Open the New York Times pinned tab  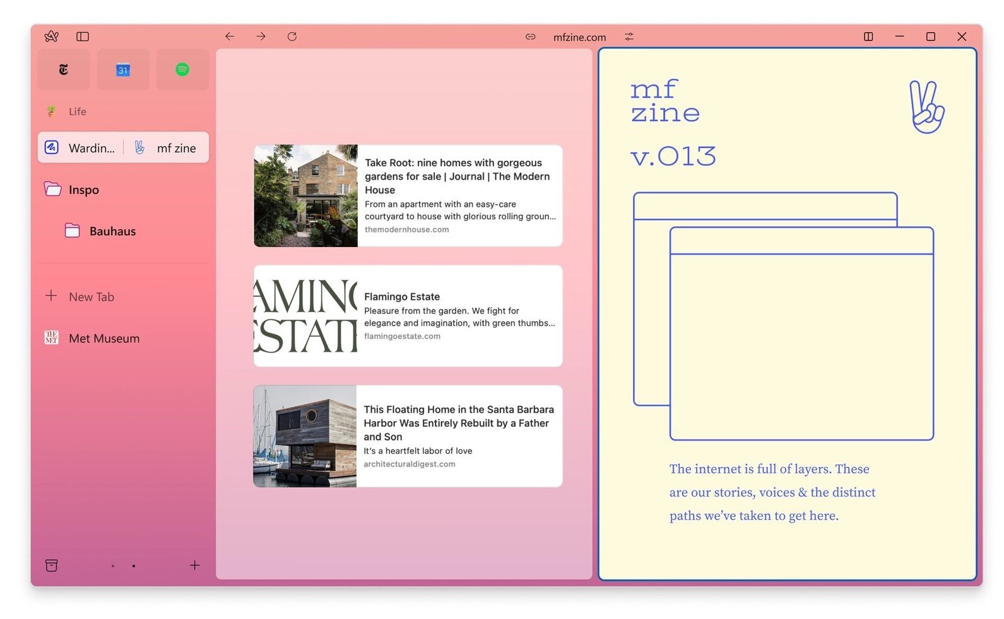coord(64,69)
